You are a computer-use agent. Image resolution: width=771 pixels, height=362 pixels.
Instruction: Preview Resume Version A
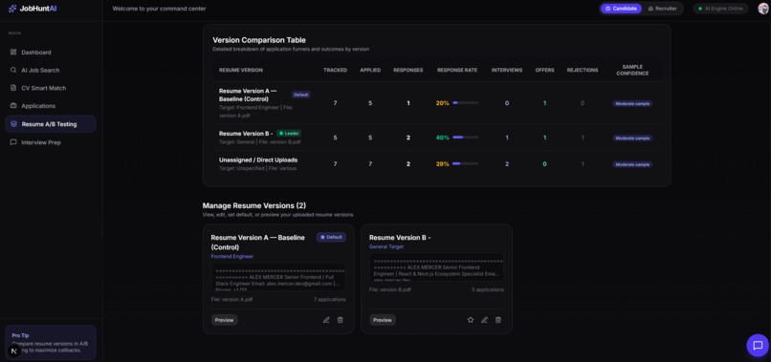(x=224, y=320)
